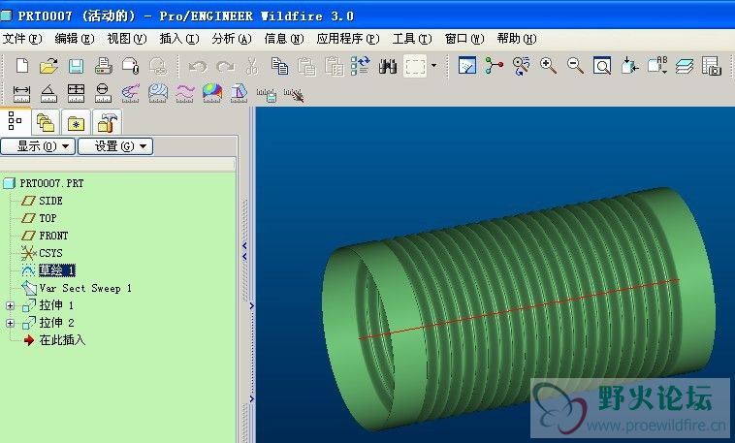This screenshot has height=443, width=735.
Task: Click the blue section analysis icon
Action: pyautogui.click(x=158, y=93)
